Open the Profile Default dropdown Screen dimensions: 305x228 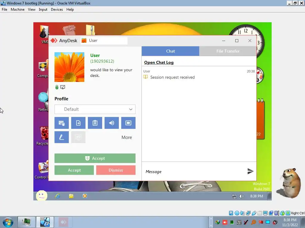click(95, 109)
